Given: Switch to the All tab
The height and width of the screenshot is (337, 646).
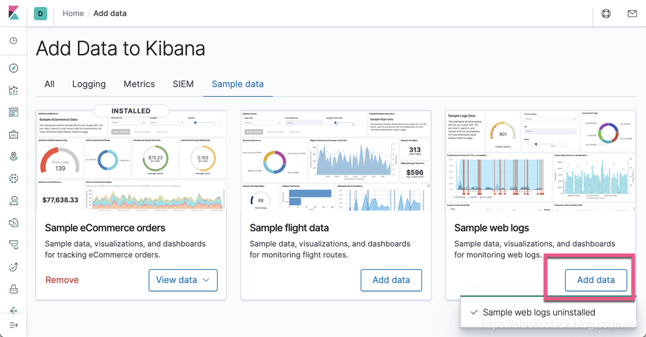Looking at the screenshot, I should pos(50,84).
